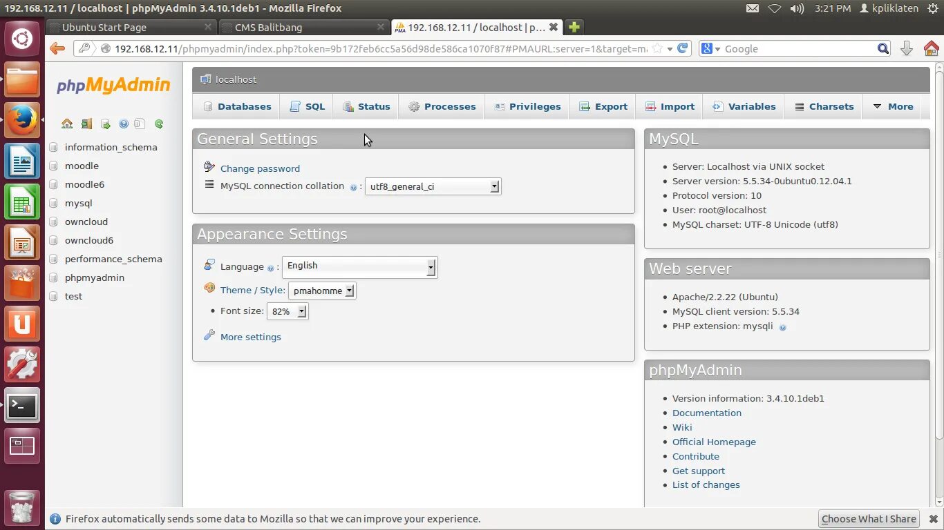Screen dimensions: 944x530
Task: Open the Documentation link
Action: pos(707,413)
